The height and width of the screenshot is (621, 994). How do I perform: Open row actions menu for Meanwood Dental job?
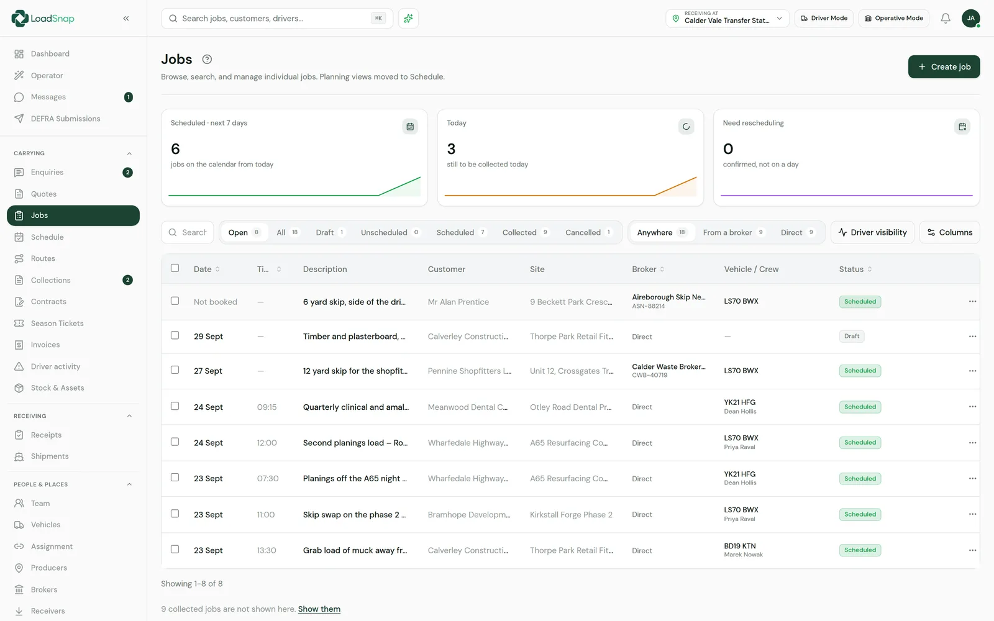pos(972,407)
